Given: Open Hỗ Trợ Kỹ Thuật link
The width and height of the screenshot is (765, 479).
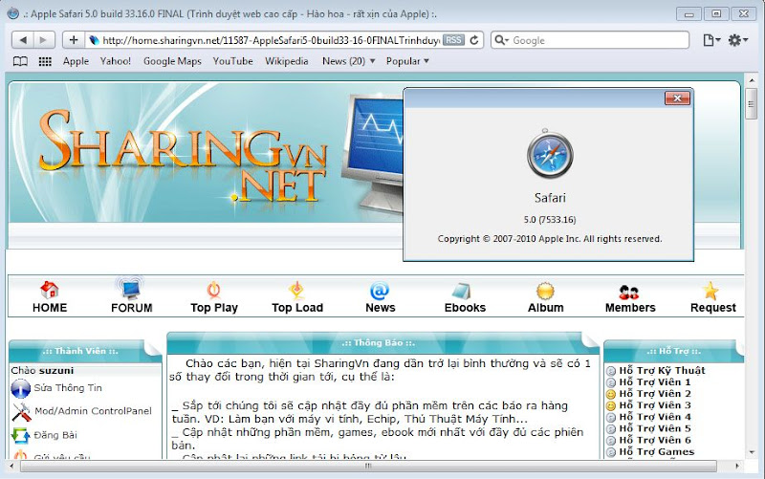Looking at the screenshot, I should (x=662, y=371).
